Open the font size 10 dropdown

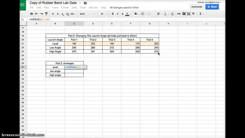tap(104, 14)
